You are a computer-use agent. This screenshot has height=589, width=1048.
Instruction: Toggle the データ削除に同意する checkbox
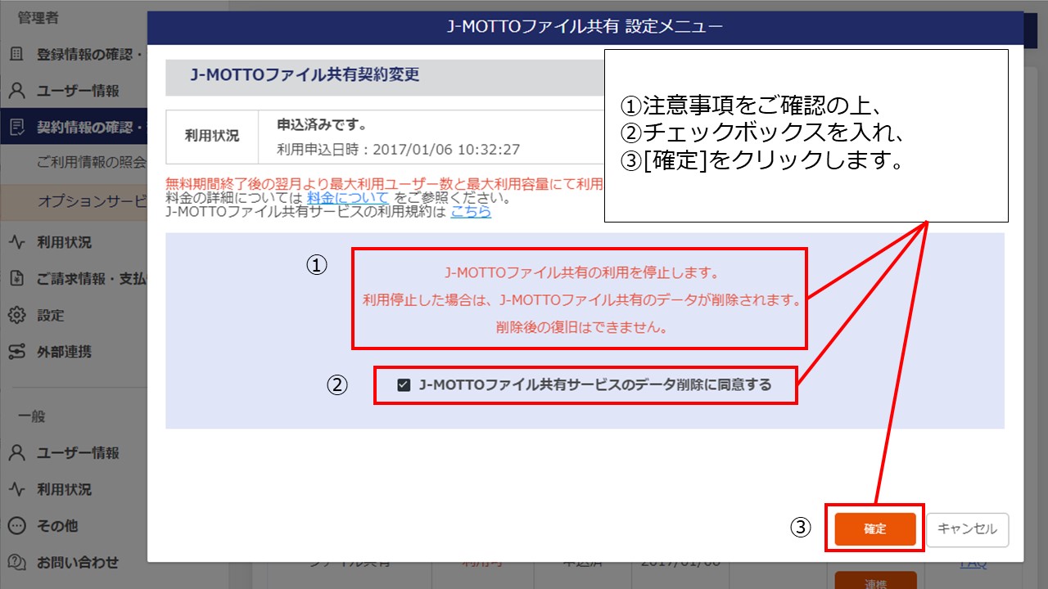point(404,385)
